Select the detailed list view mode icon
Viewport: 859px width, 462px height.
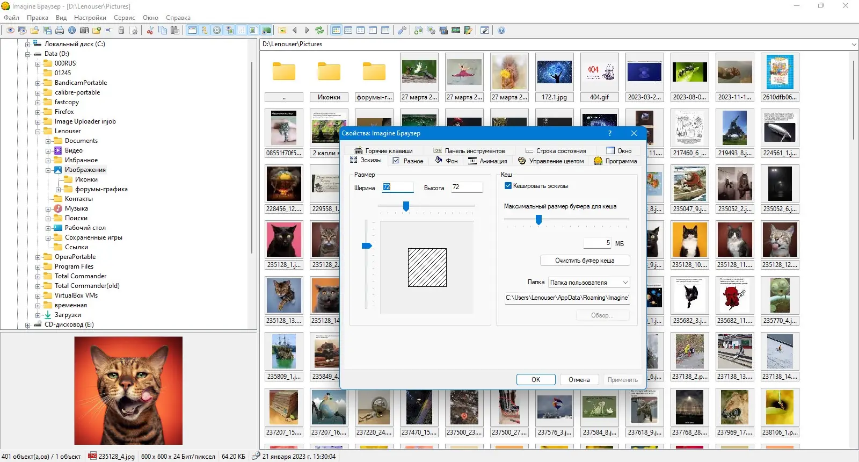pos(385,31)
